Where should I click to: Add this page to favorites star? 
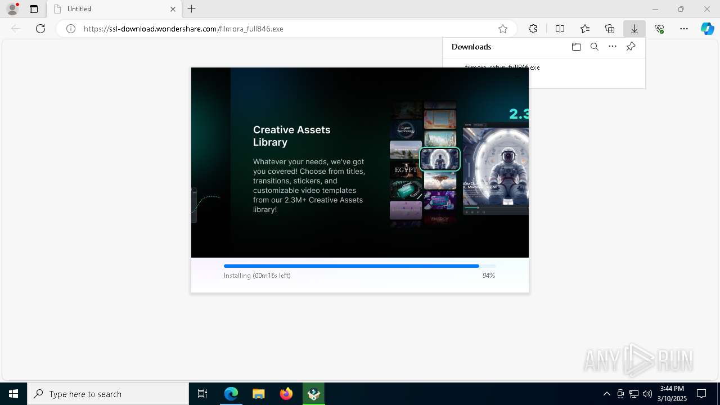tap(503, 29)
